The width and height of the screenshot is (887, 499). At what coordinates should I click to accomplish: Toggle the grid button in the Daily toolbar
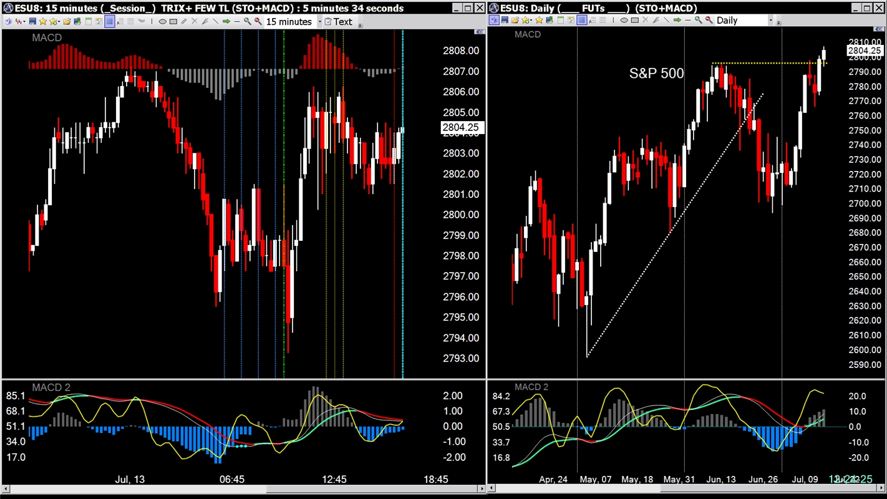[x=582, y=20]
